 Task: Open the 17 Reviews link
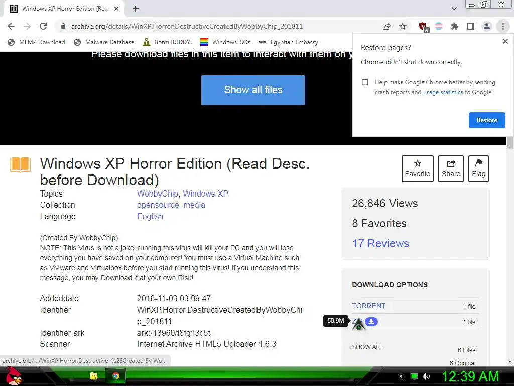[x=380, y=244]
